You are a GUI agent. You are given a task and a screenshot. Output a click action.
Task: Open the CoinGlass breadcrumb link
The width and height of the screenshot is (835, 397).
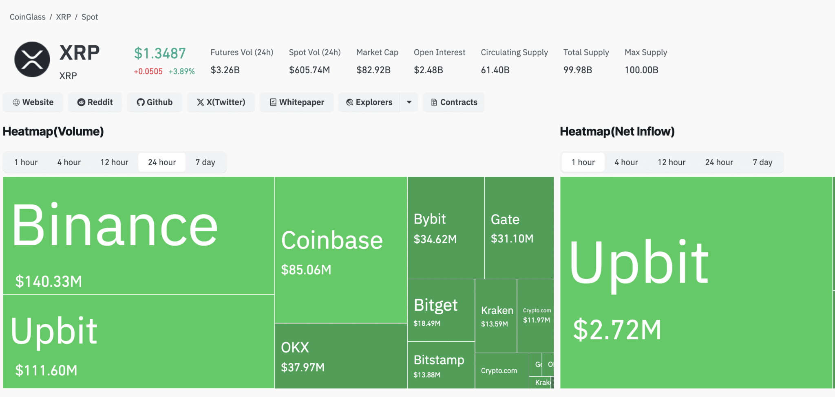point(28,17)
